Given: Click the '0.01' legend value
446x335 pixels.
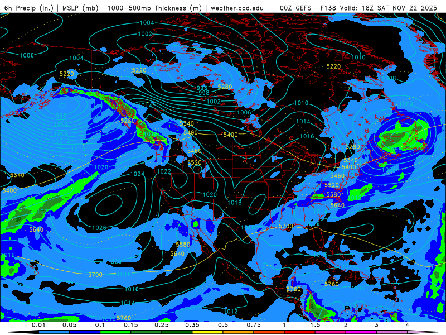Looking at the screenshot, I should (38, 325).
